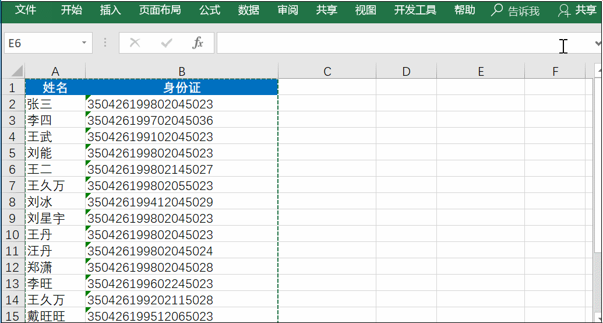Click the fx insert function icon
Viewport: 603px width, 323px height.
198,43
